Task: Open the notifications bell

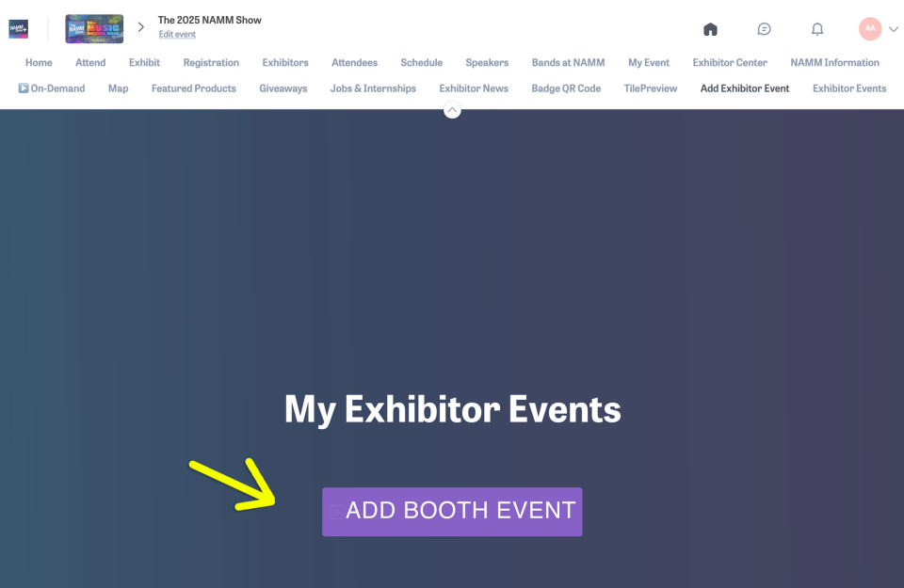Action: [x=817, y=29]
